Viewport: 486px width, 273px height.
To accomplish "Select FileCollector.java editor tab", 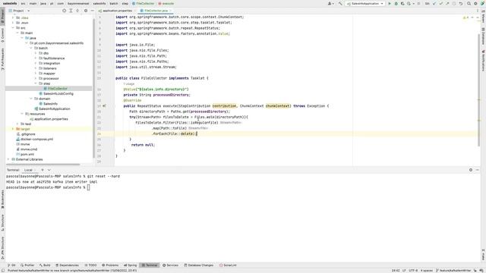I will click(x=156, y=11).
